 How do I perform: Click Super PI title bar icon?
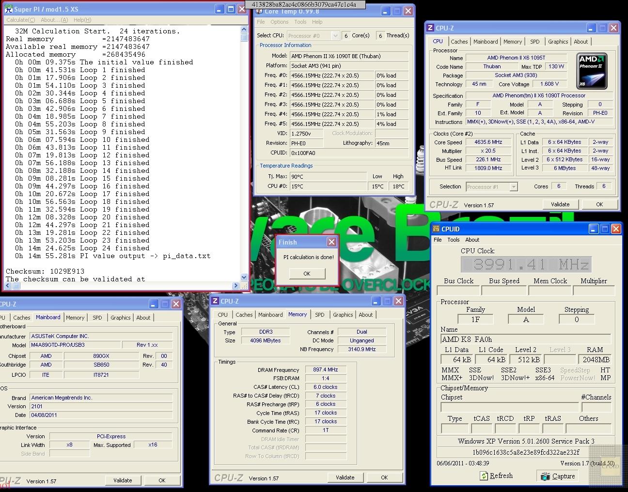coord(8,9)
